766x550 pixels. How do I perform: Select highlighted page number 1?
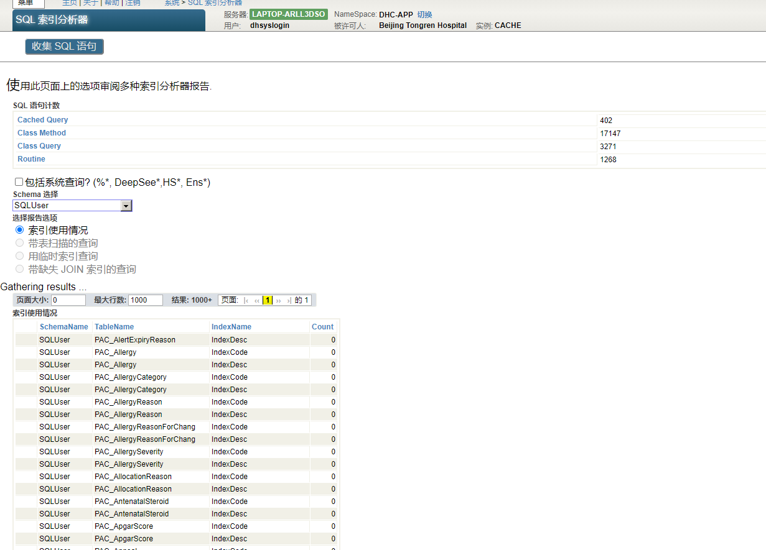click(268, 300)
